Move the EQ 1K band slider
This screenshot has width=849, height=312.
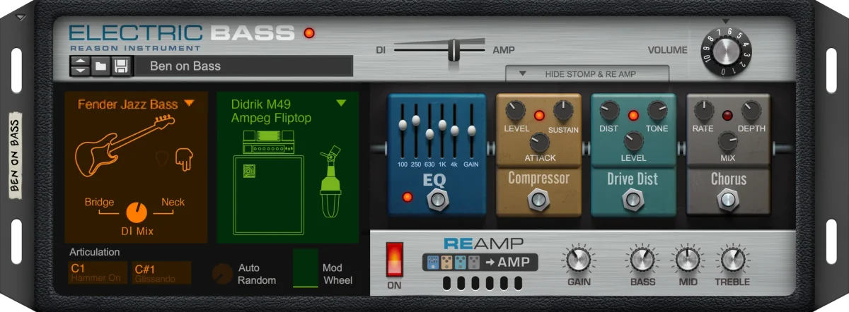pos(442,125)
